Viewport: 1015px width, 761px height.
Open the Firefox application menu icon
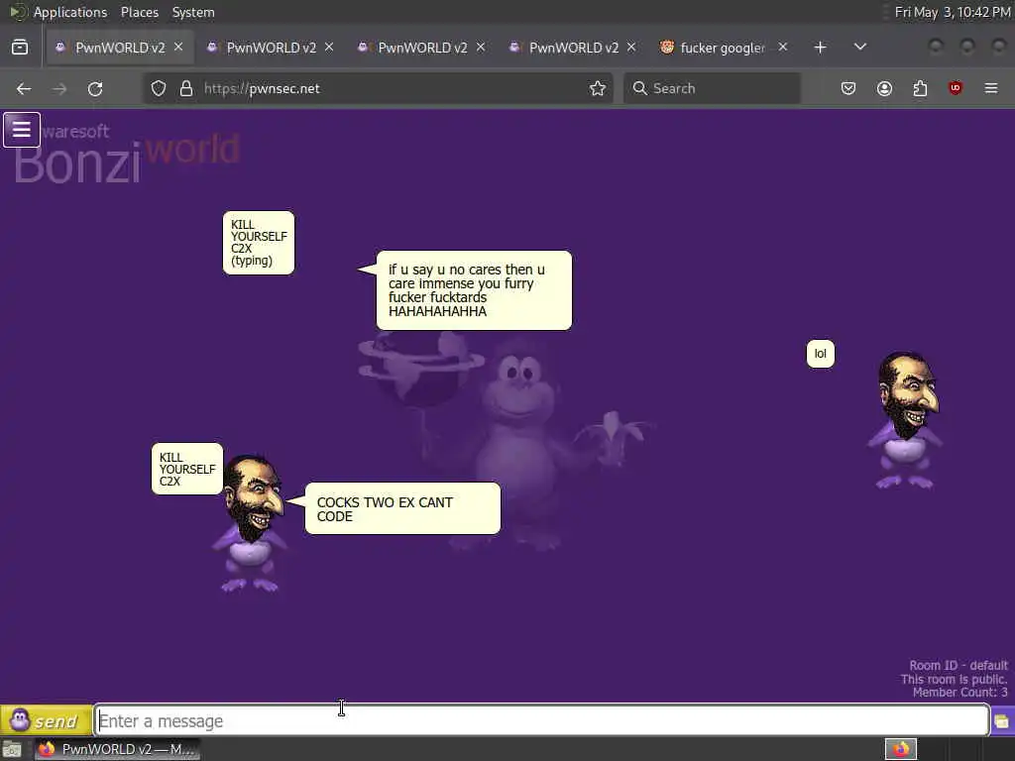(991, 88)
